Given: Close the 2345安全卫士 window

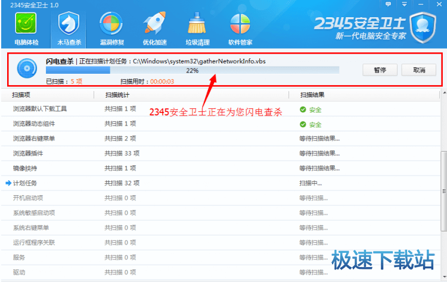Looking at the screenshot, I should pos(439,4).
